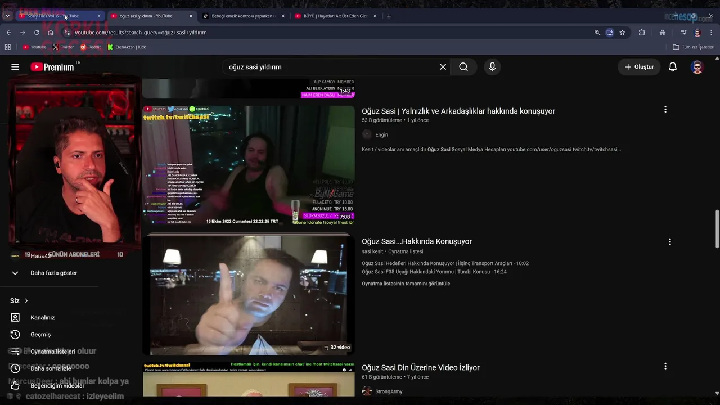Open the Extensions puzzle icon
This screenshot has width=720, height=405.
point(642,33)
